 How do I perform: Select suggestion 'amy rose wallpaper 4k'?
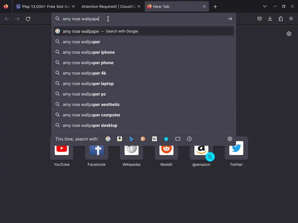(144, 73)
